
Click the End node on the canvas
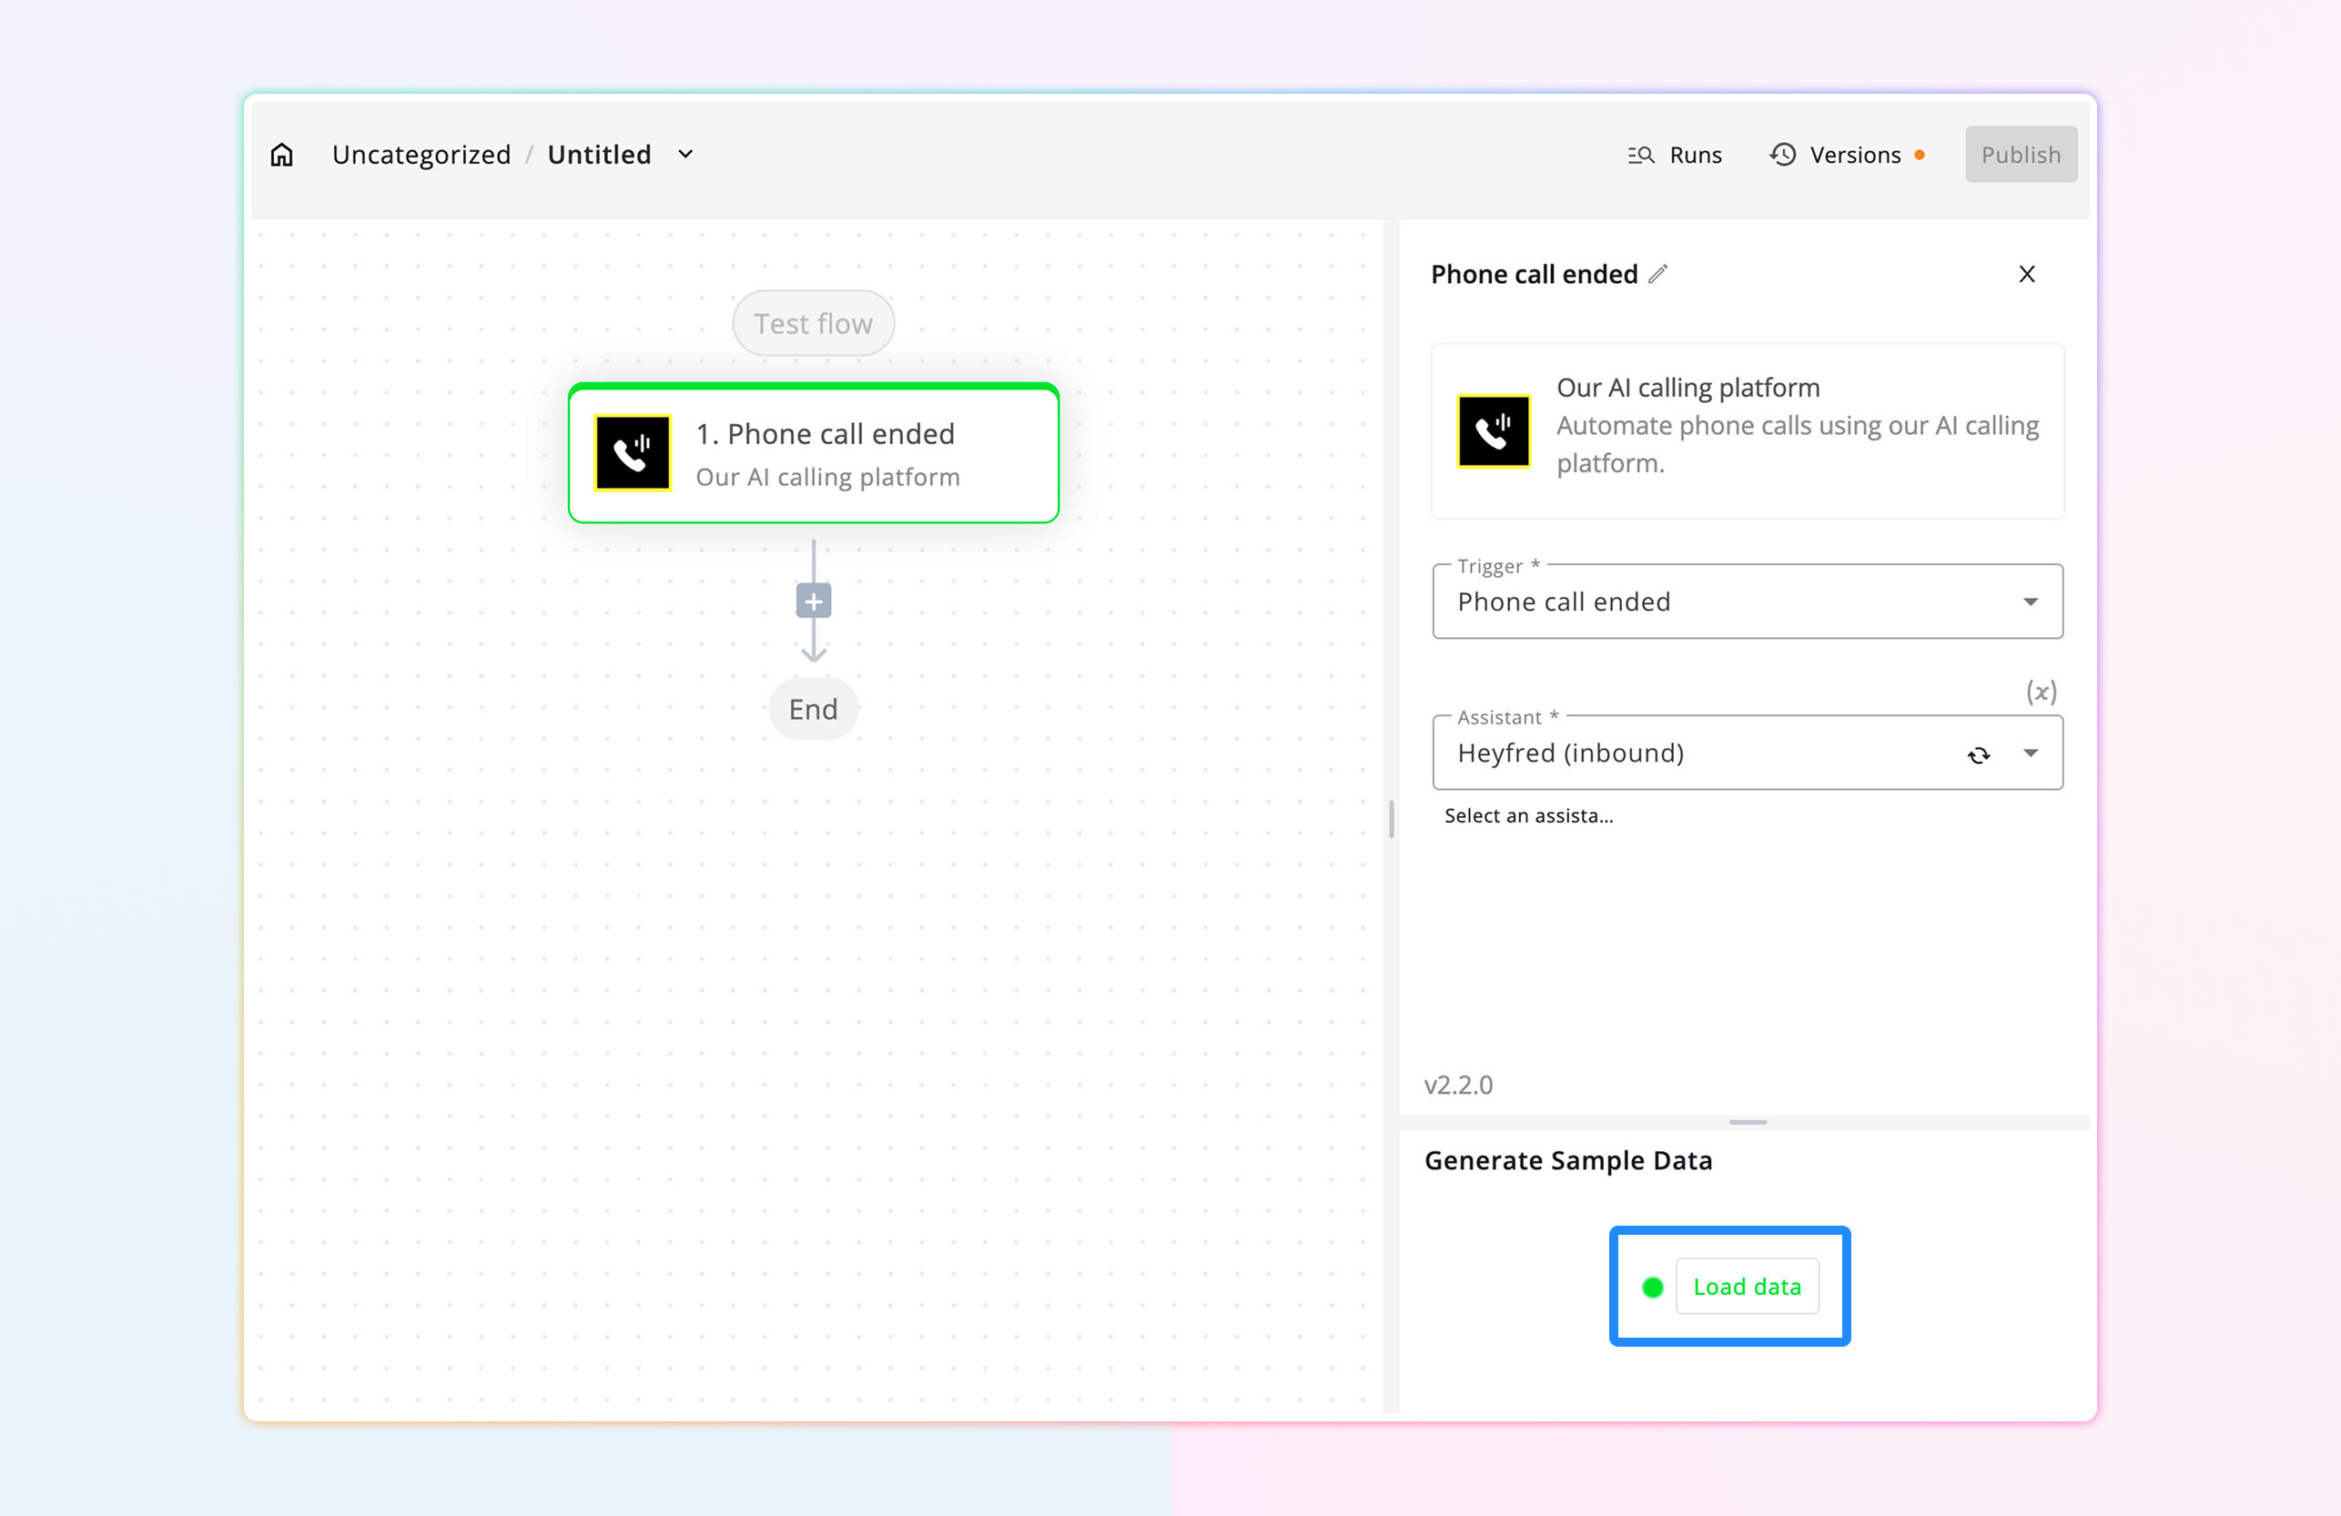click(813, 709)
